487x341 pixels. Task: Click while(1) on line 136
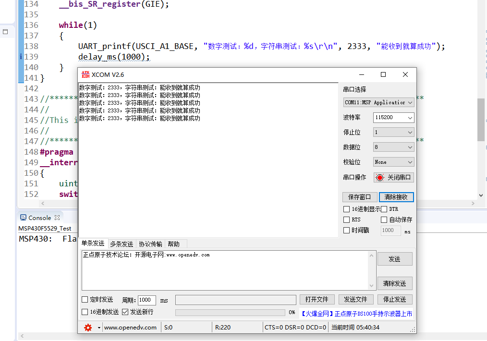tap(78, 25)
